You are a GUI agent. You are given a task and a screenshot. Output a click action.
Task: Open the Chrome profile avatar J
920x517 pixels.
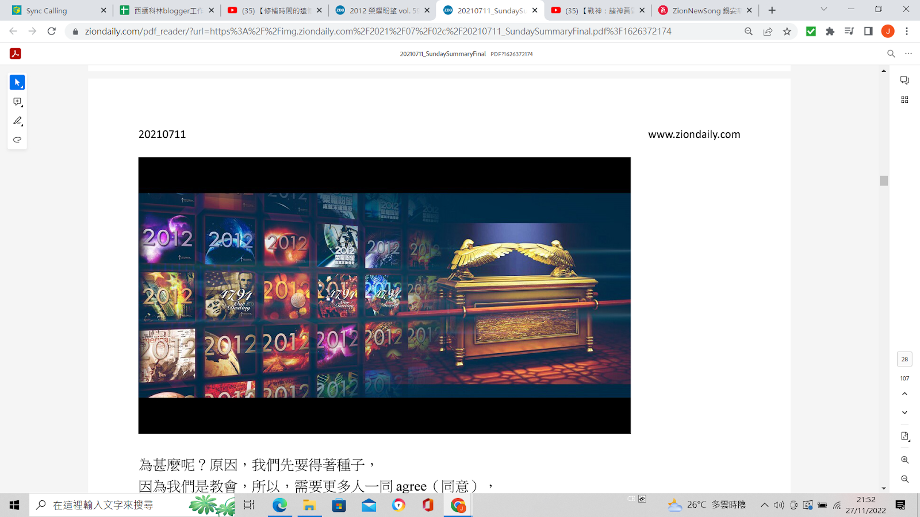point(888,31)
